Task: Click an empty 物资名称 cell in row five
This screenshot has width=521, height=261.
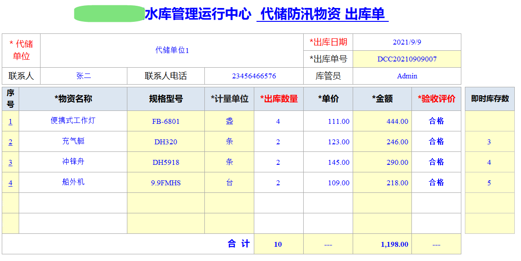Action: (73, 203)
